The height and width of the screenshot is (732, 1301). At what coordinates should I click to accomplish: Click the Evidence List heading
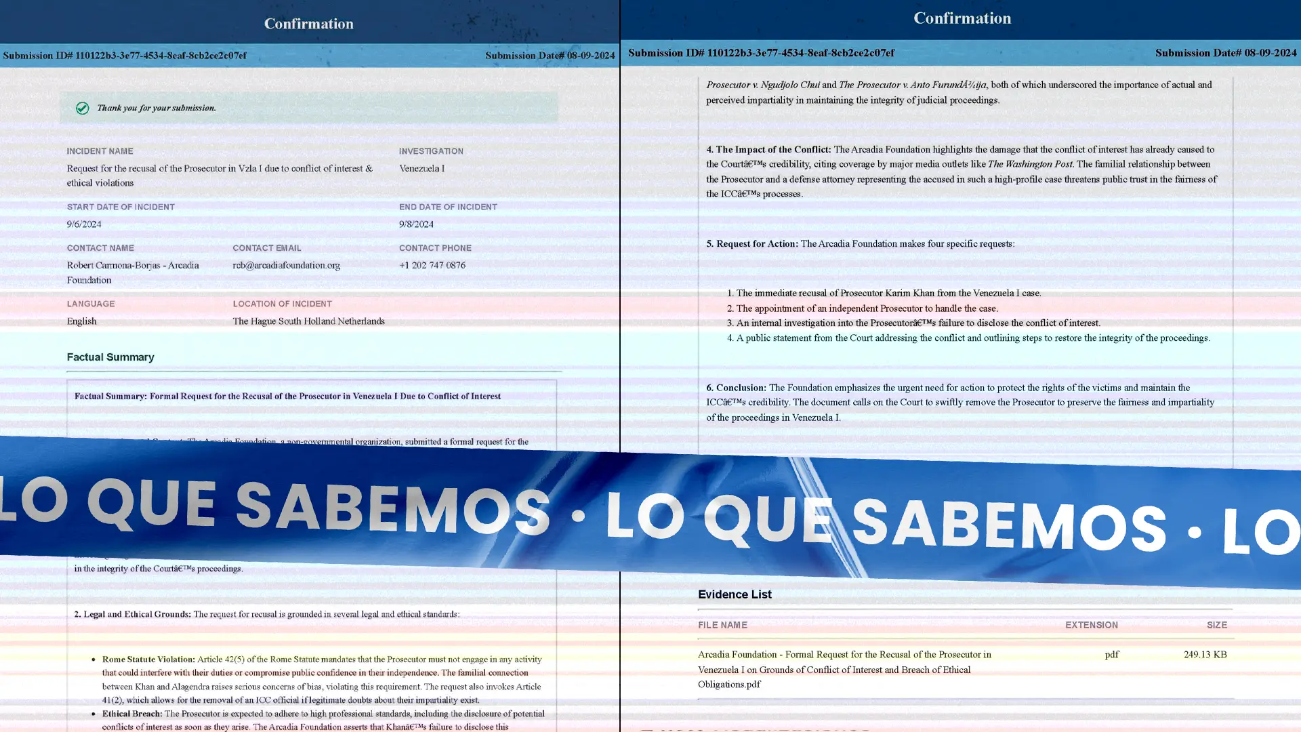point(735,594)
